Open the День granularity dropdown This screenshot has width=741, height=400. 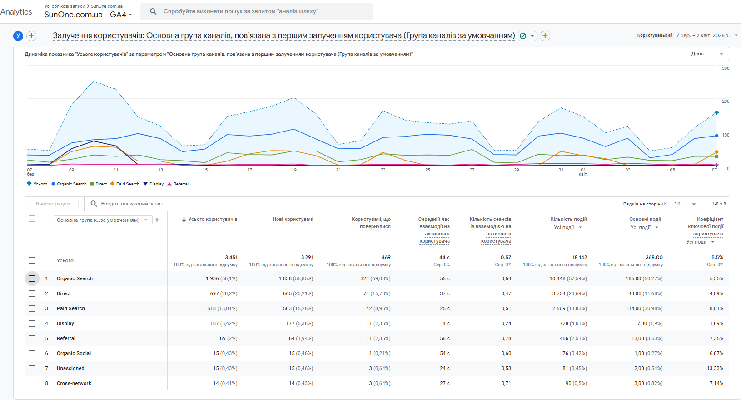point(707,54)
